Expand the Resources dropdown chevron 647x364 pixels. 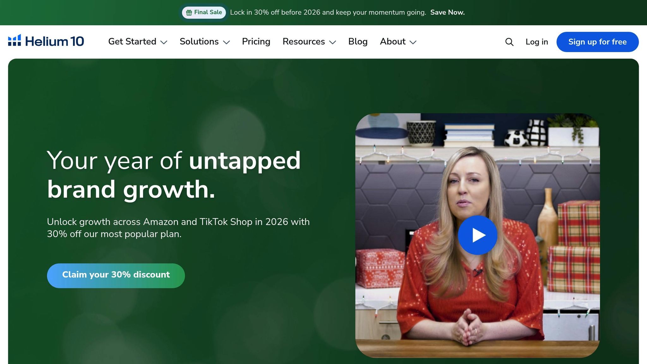point(332,42)
